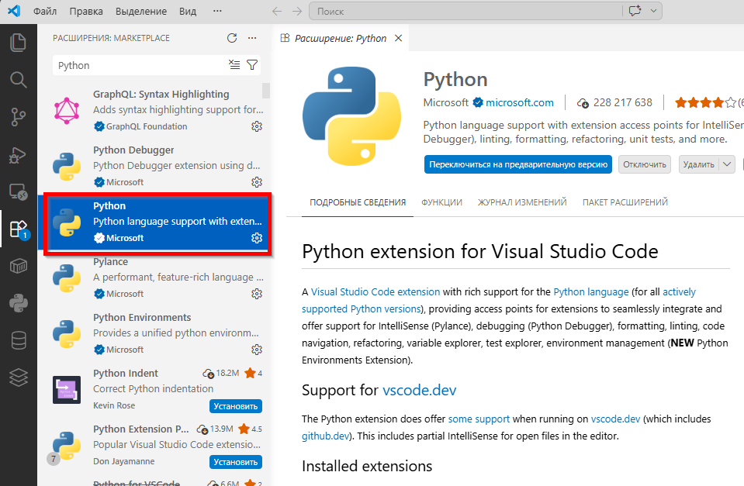Close the Расширение: Python tab

(399, 39)
